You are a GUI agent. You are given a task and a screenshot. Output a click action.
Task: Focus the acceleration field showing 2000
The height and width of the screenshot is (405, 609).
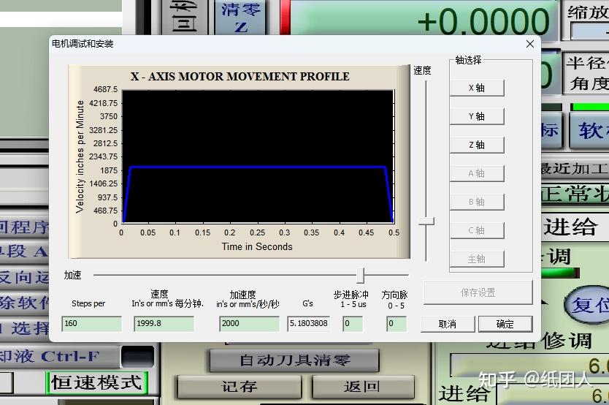[249, 323]
